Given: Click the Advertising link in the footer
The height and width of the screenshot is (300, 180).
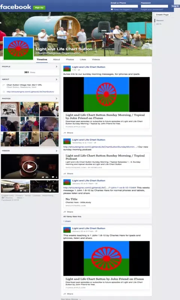Looking at the screenshot, I should pyautogui.click(x=48, y=195).
